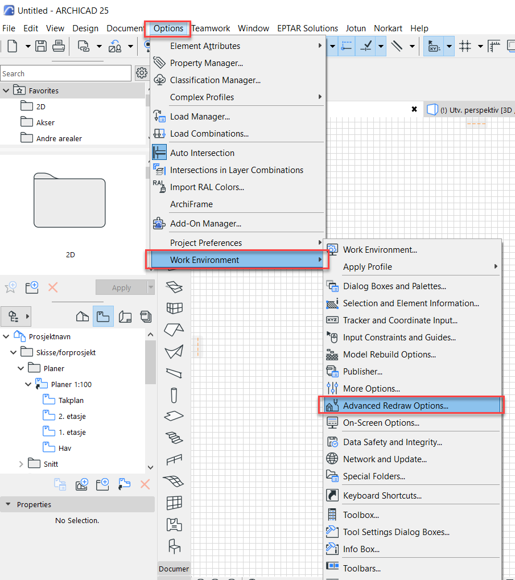Select the Hav view
Image resolution: width=515 pixels, height=580 pixels.
click(64, 448)
